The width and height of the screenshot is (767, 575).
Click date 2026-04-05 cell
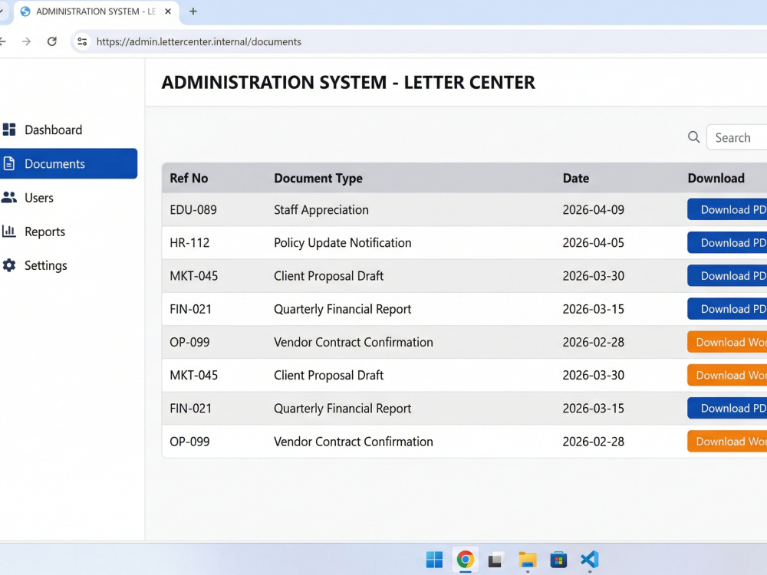(594, 243)
